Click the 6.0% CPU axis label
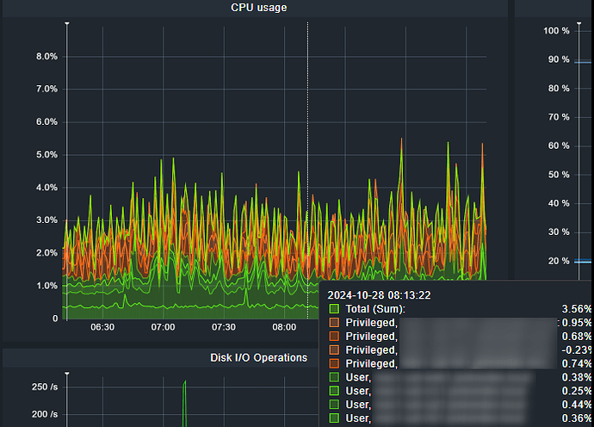Viewport: 594px width, 427px height. pos(47,122)
